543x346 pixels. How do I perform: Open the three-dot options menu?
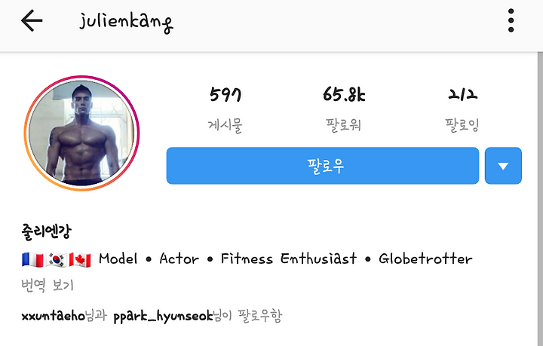511,21
